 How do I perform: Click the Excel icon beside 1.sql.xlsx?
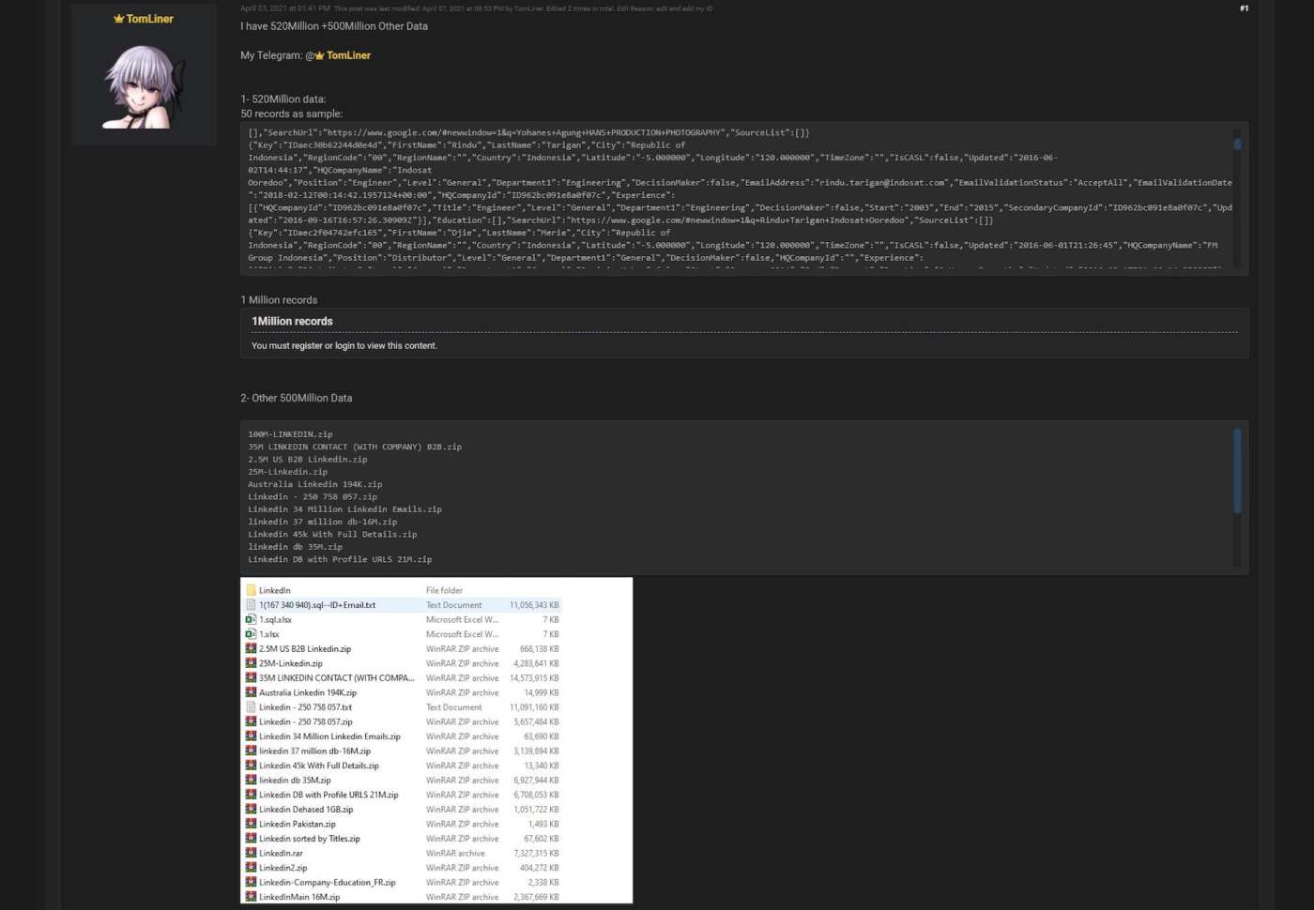coord(251,619)
